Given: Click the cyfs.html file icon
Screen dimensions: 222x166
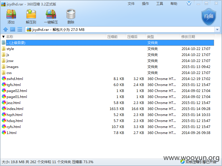Looking at the screenshot, I should [x=4, y=127].
